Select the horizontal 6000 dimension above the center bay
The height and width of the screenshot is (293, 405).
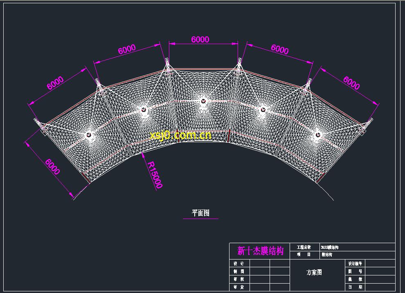tap(200, 40)
